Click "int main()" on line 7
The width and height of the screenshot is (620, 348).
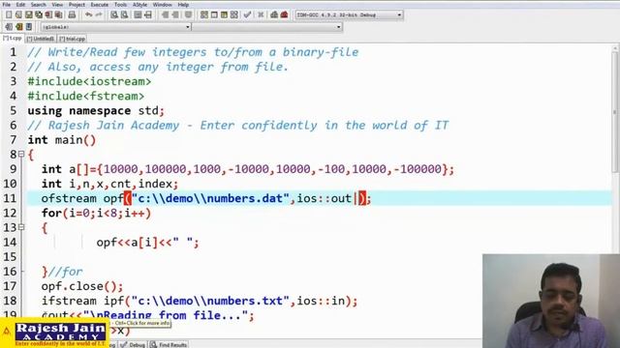(x=62, y=139)
